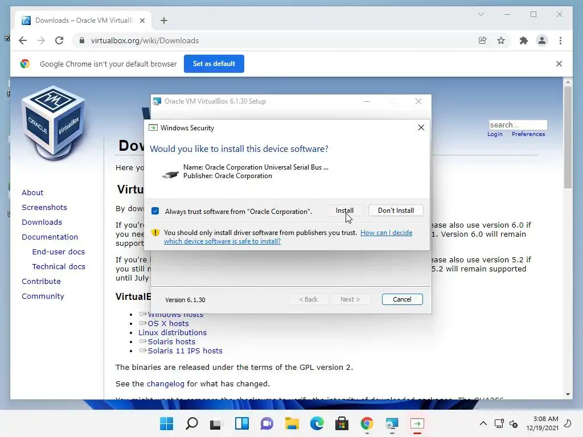Open End-user docs link
Image resolution: width=583 pixels, height=437 pixels.
(x=59, y=252)
